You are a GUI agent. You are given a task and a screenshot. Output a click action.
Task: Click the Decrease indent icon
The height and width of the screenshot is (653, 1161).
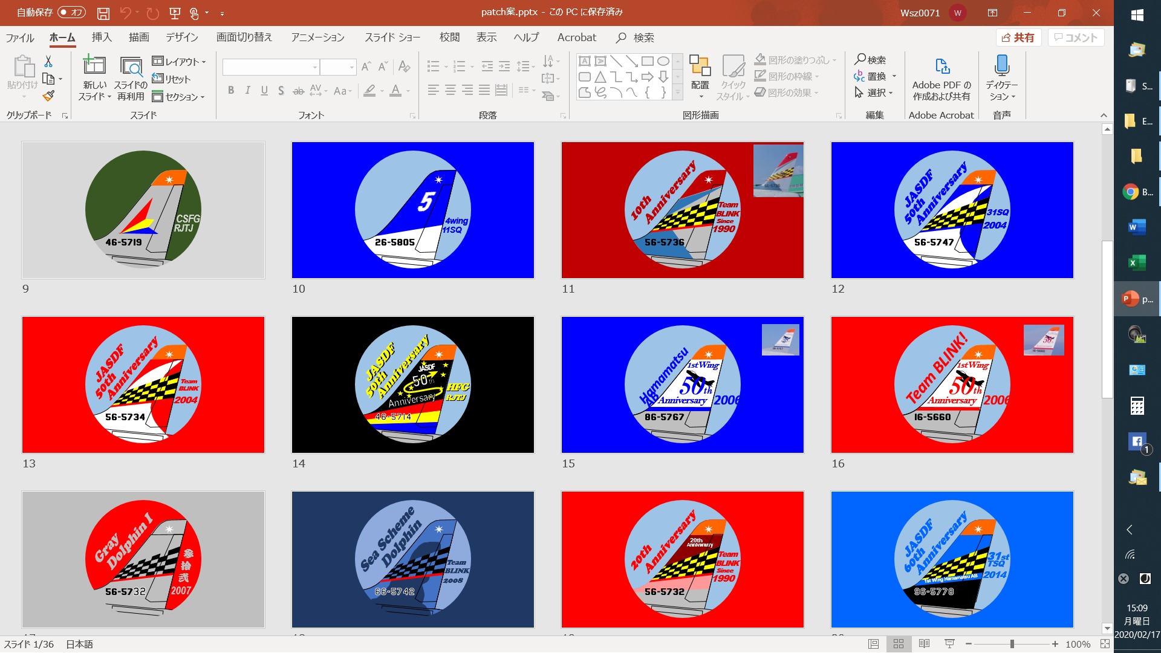487,66
